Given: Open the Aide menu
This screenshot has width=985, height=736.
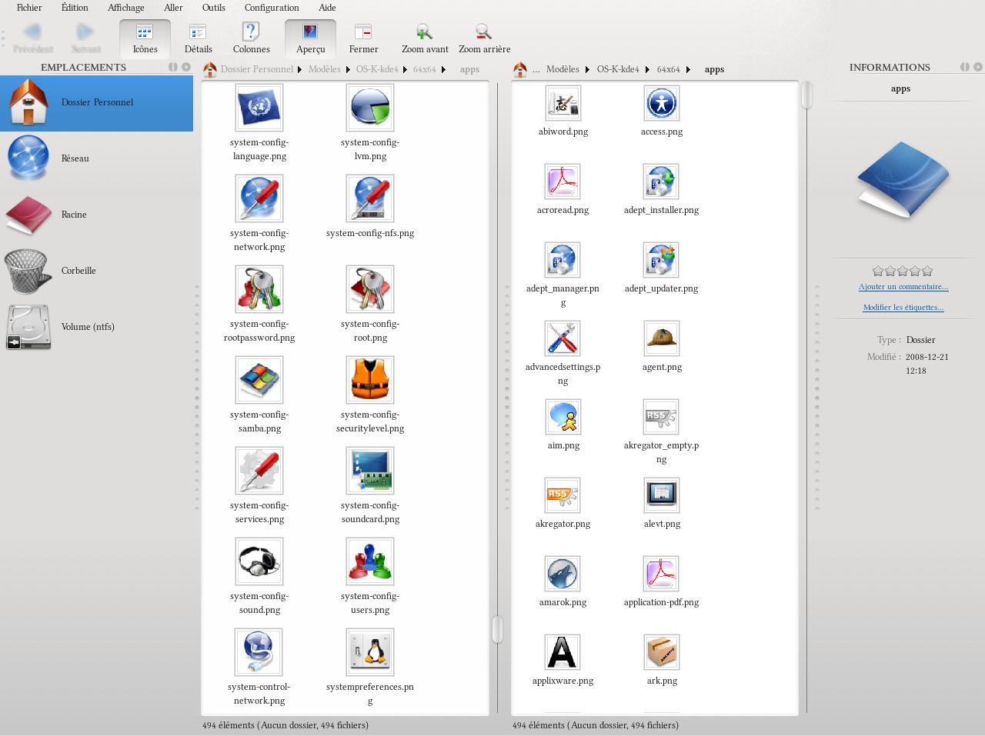Looking at the screenshot, I should [x=327, y=8].
